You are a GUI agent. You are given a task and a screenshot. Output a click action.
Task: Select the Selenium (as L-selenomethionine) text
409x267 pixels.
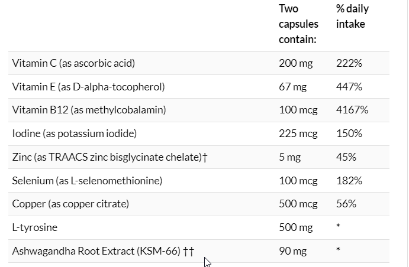[87, 180]
